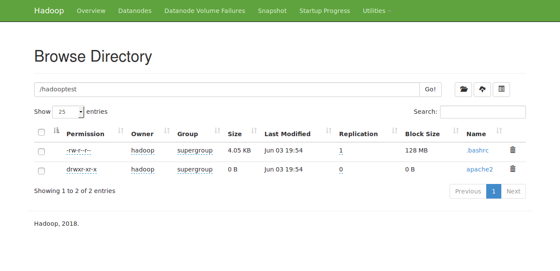Edit the -rw-r--r-- permission of .bashrc

79,150
